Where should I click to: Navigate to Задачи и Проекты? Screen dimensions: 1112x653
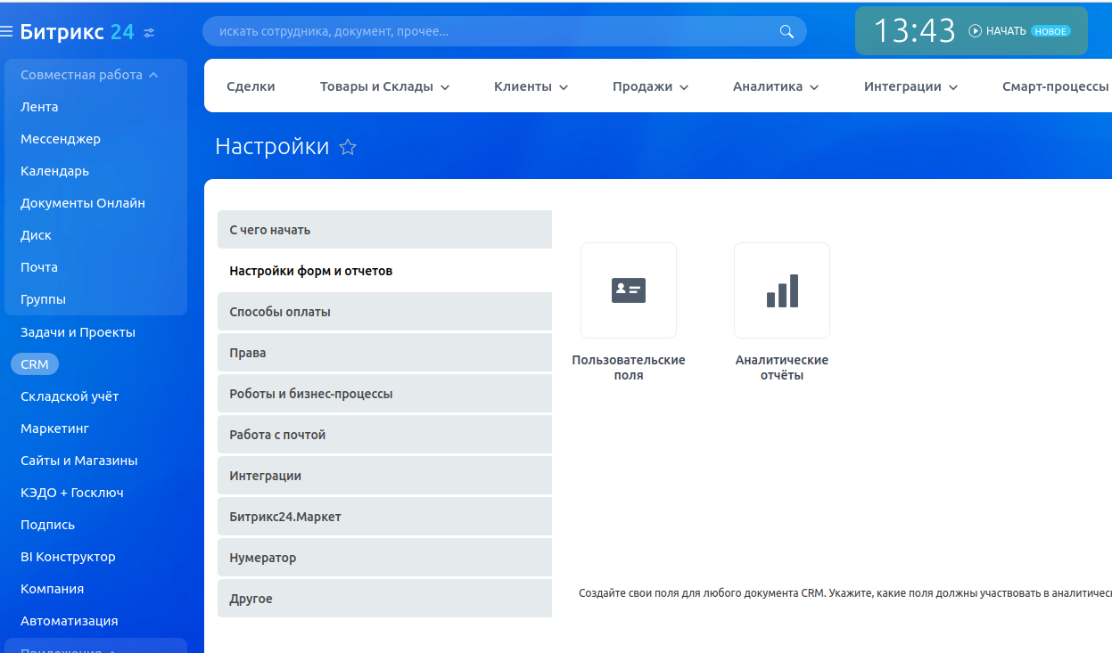(x=78, y=332)
